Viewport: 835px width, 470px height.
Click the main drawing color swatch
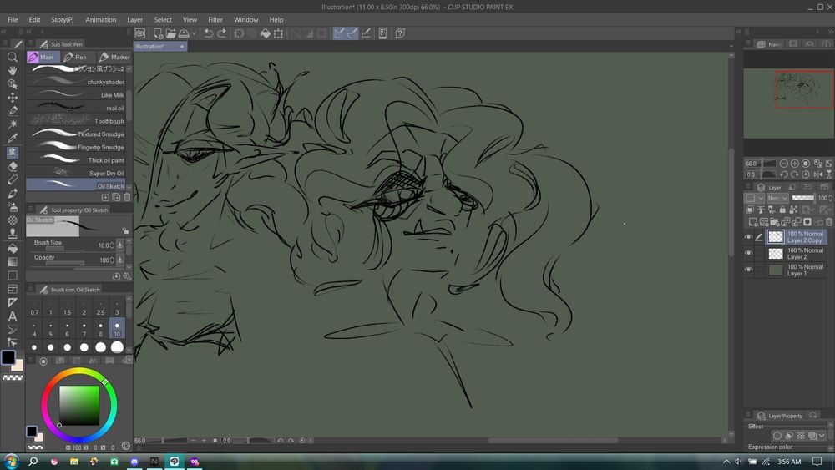click(8, 357)
